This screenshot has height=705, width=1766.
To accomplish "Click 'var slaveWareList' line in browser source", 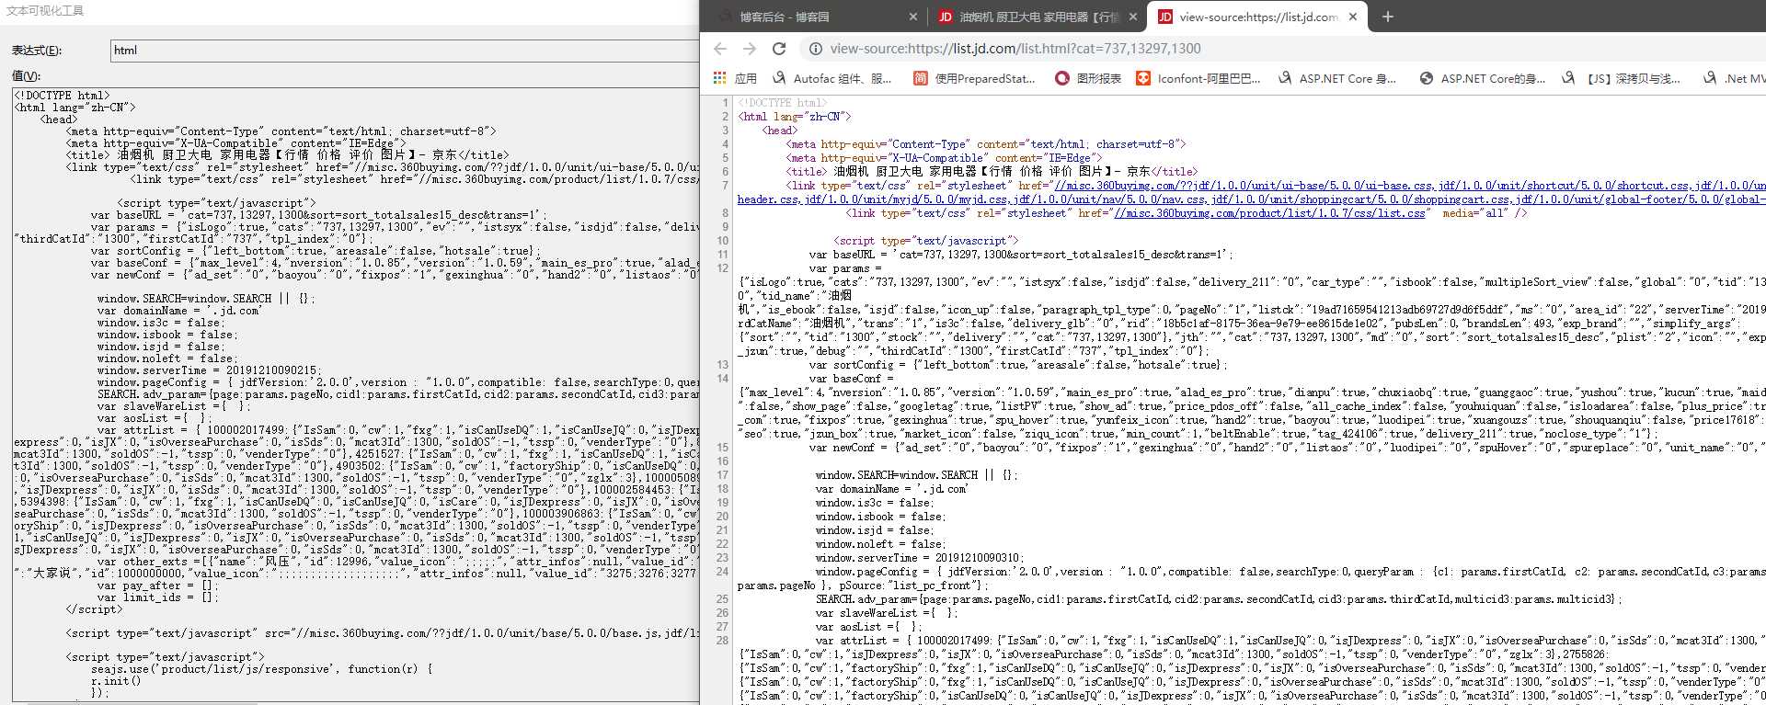I will (x=887, y=613).
